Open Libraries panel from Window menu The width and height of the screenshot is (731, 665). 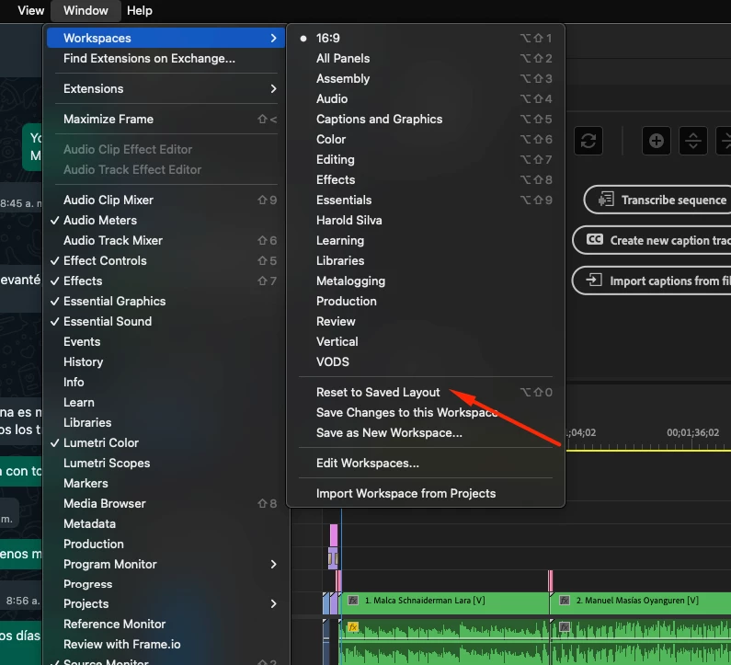pyautogui.click(x=166, y=422)
